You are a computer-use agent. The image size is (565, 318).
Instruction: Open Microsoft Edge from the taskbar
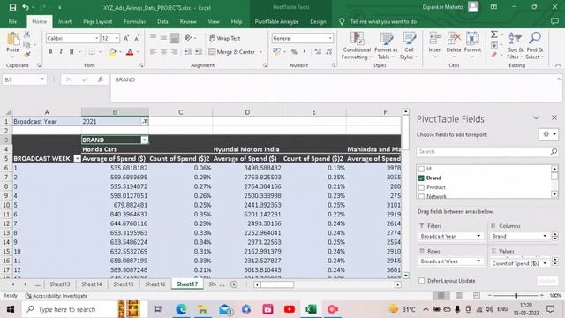[181, 309]
